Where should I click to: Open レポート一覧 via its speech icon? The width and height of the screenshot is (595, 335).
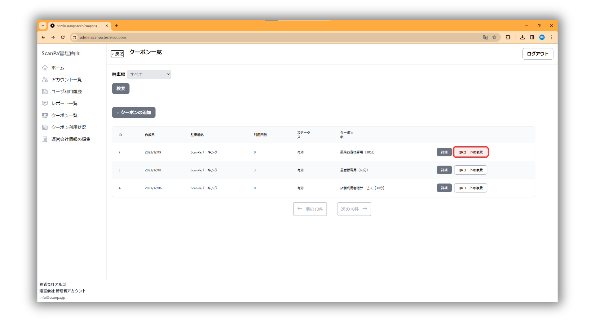coord(45,103)
